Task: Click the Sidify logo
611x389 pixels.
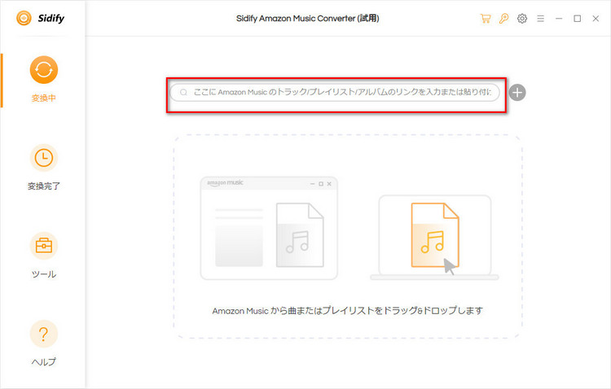Action: tap(40, 18)
